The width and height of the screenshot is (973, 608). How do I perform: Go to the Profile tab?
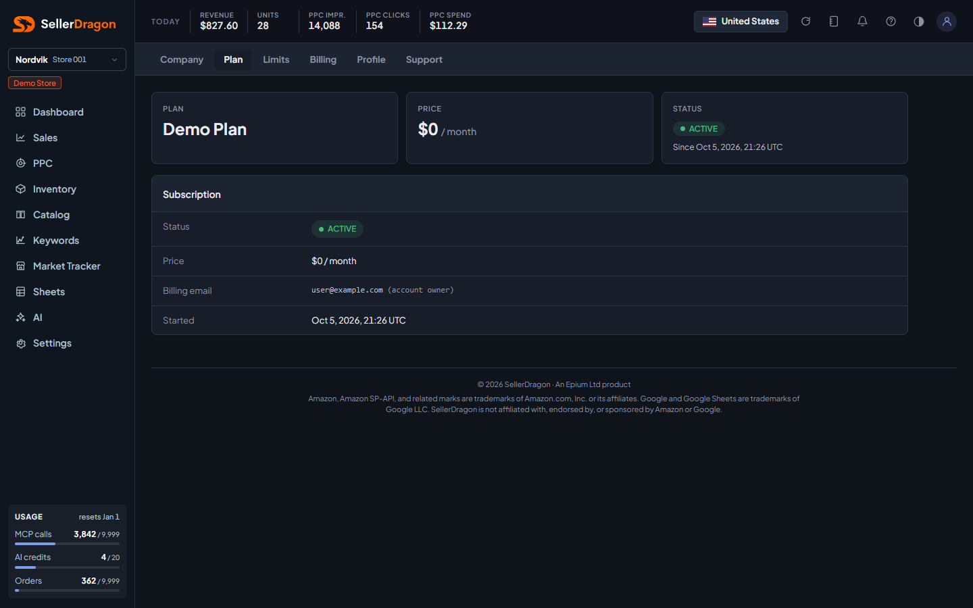372,59
